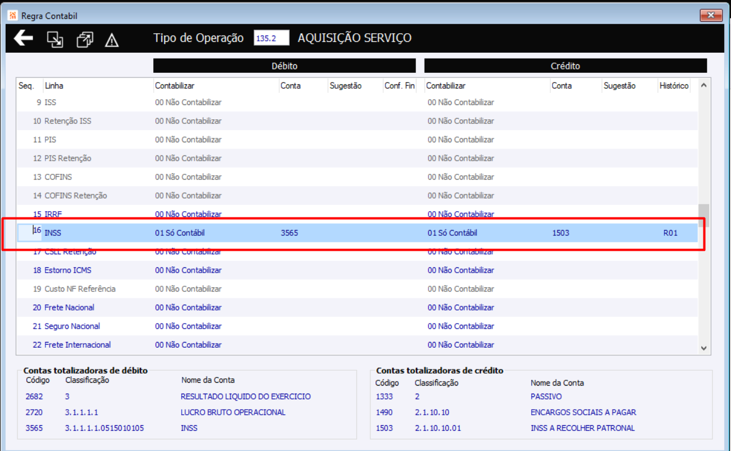Click the warning triangle icon
This screenshot has width=731, height=451.
tap(112, 40)
